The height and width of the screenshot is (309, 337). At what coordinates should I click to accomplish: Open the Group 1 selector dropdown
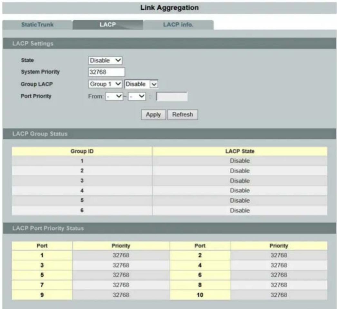point(105,84)
